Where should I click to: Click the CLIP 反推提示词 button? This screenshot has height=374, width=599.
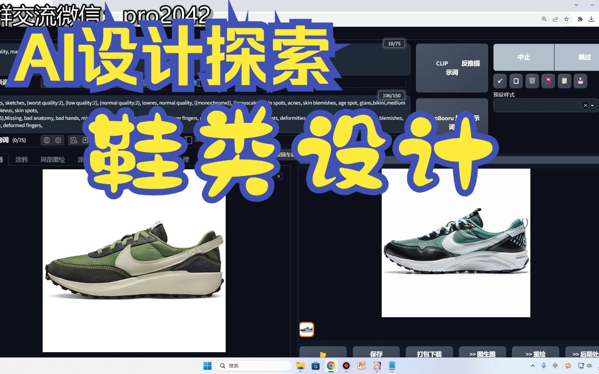tap(452, 68)
